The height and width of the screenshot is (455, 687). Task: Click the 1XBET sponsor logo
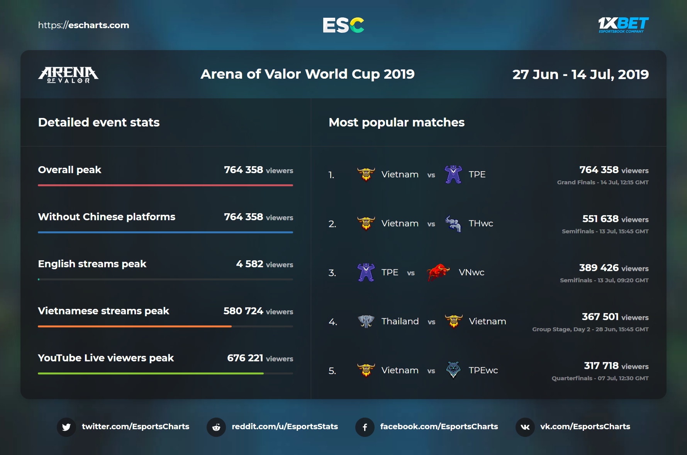click(x=623, y=25)
